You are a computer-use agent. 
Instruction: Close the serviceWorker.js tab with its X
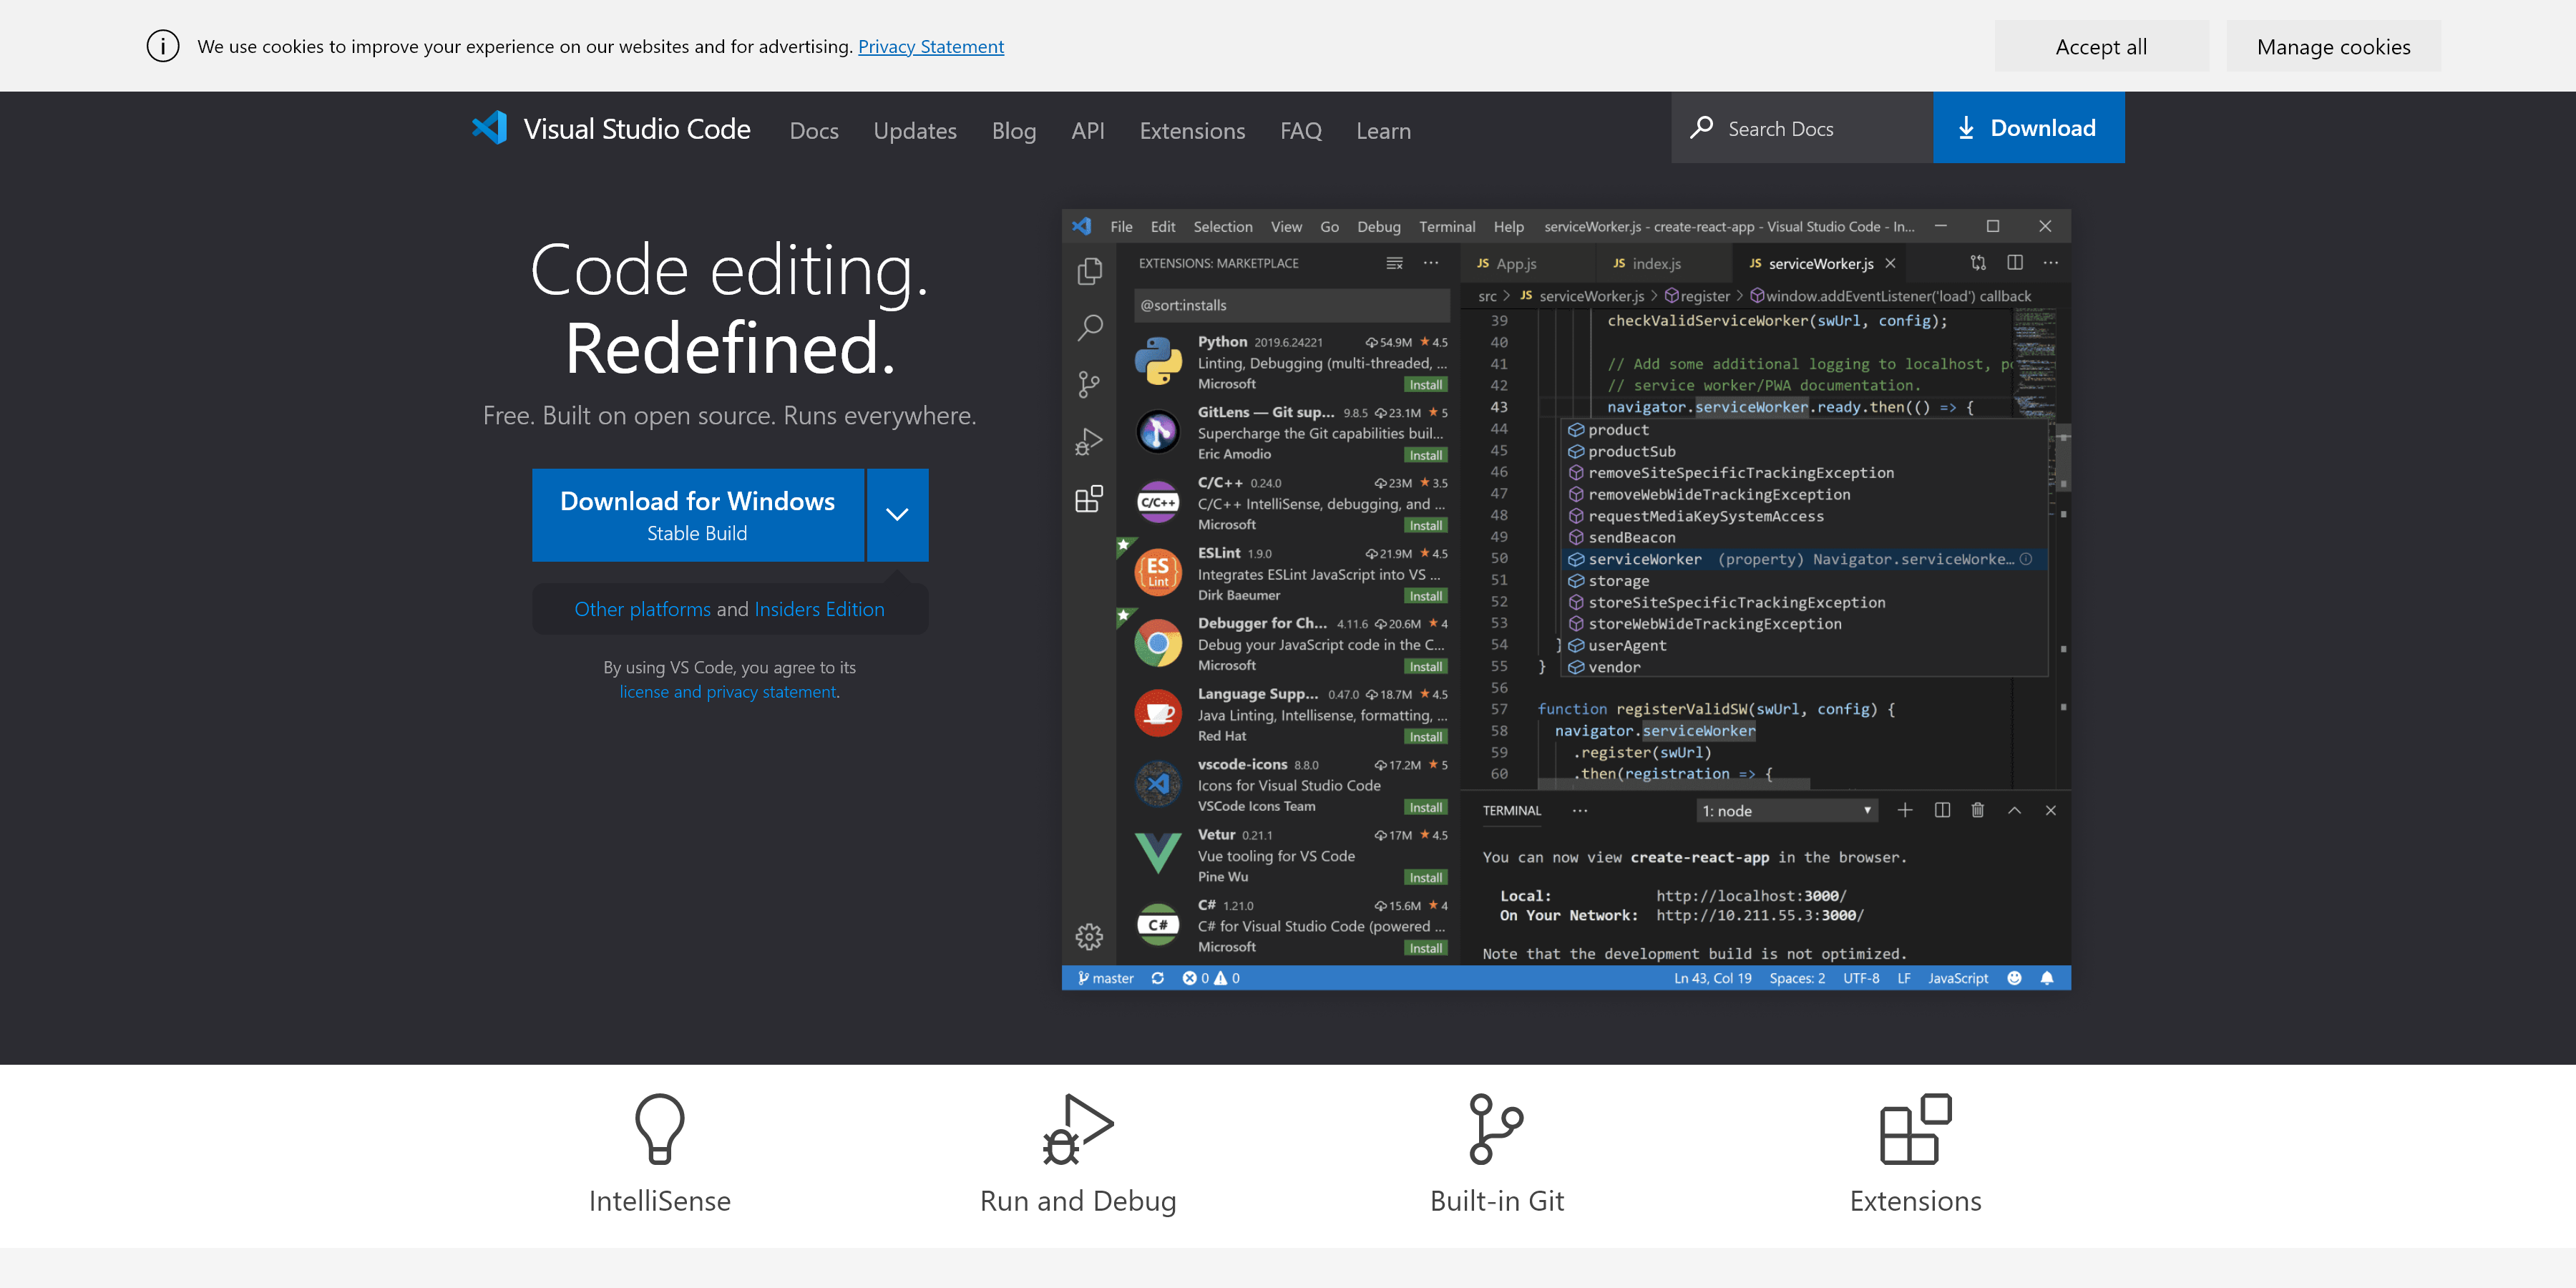tap(1890, 263)
